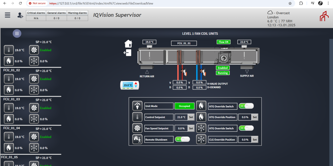Click the LEVEL 1 FAN COIL UNITS title
Screen dimensions: 333x166
pos(200,33)
